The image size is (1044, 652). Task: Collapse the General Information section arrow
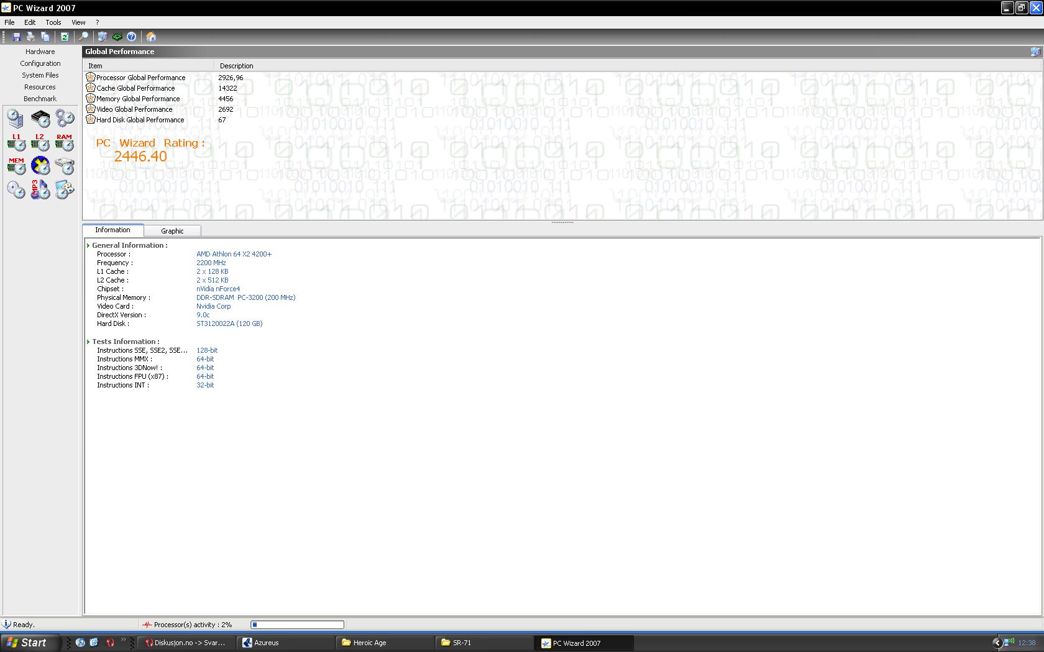[x=88, y=245]
